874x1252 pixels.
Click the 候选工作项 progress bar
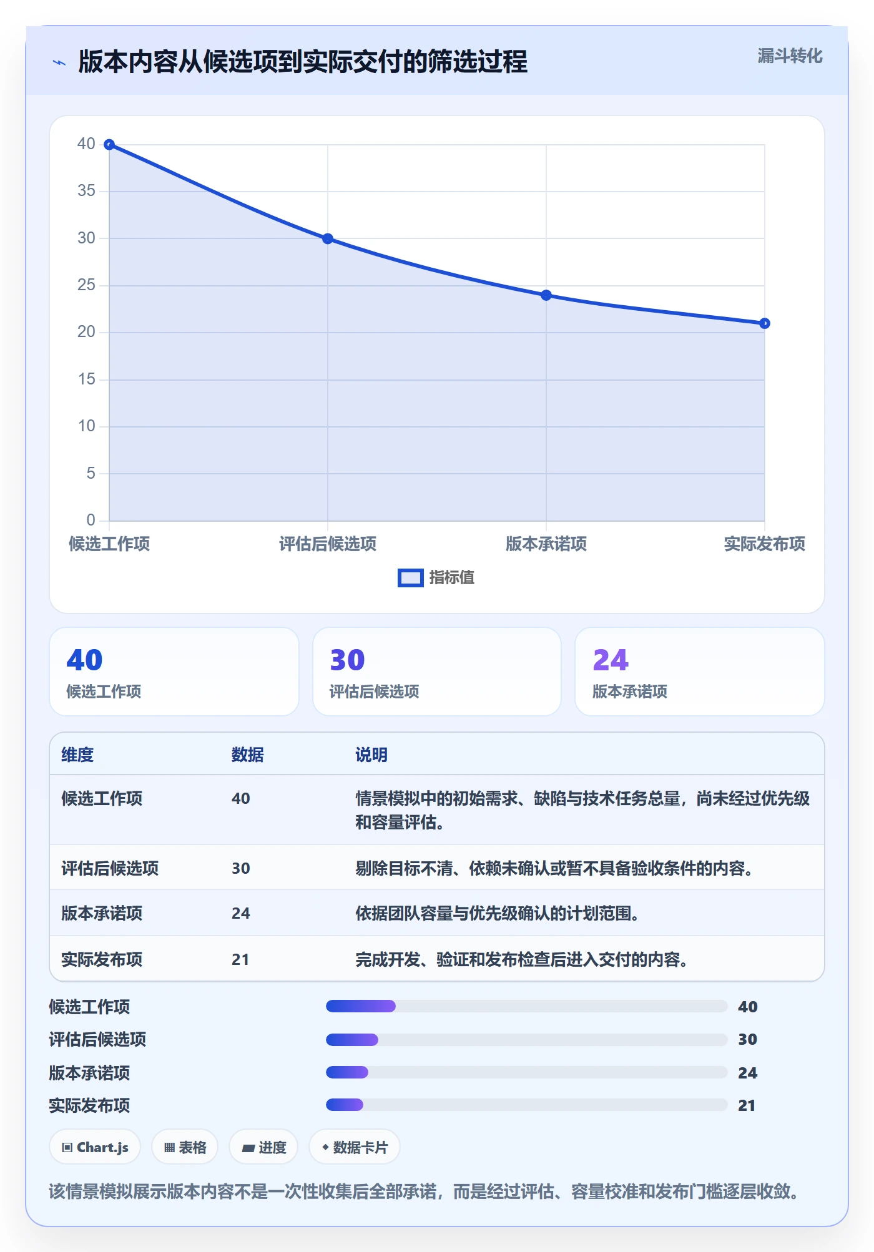(x=527, y=1006)
